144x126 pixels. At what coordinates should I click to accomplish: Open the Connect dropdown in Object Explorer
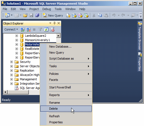(x=11, y=29)
